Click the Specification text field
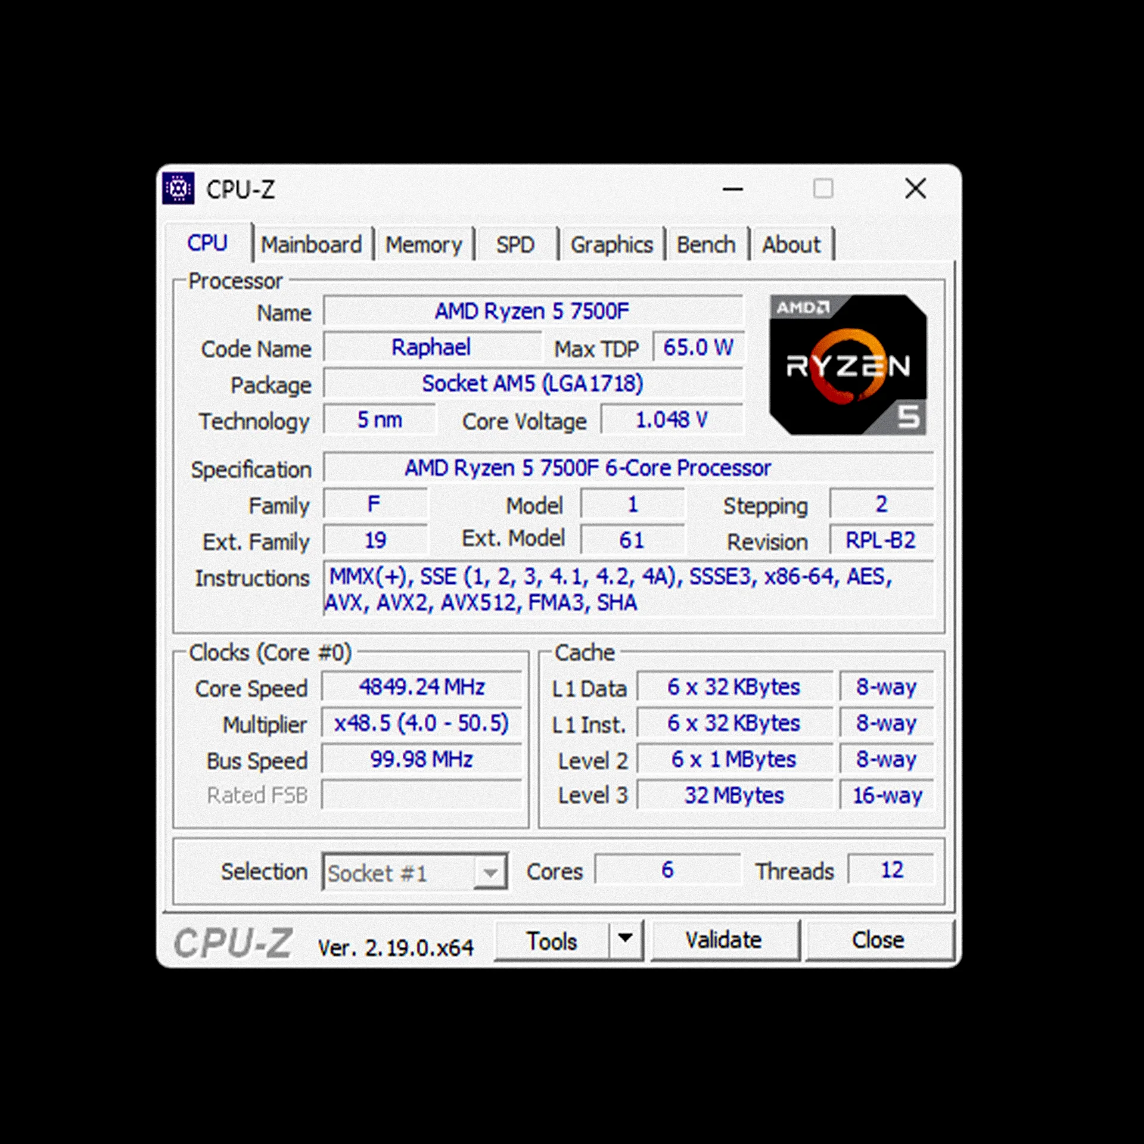The image size is (1144, 1144). pos(628,468)
